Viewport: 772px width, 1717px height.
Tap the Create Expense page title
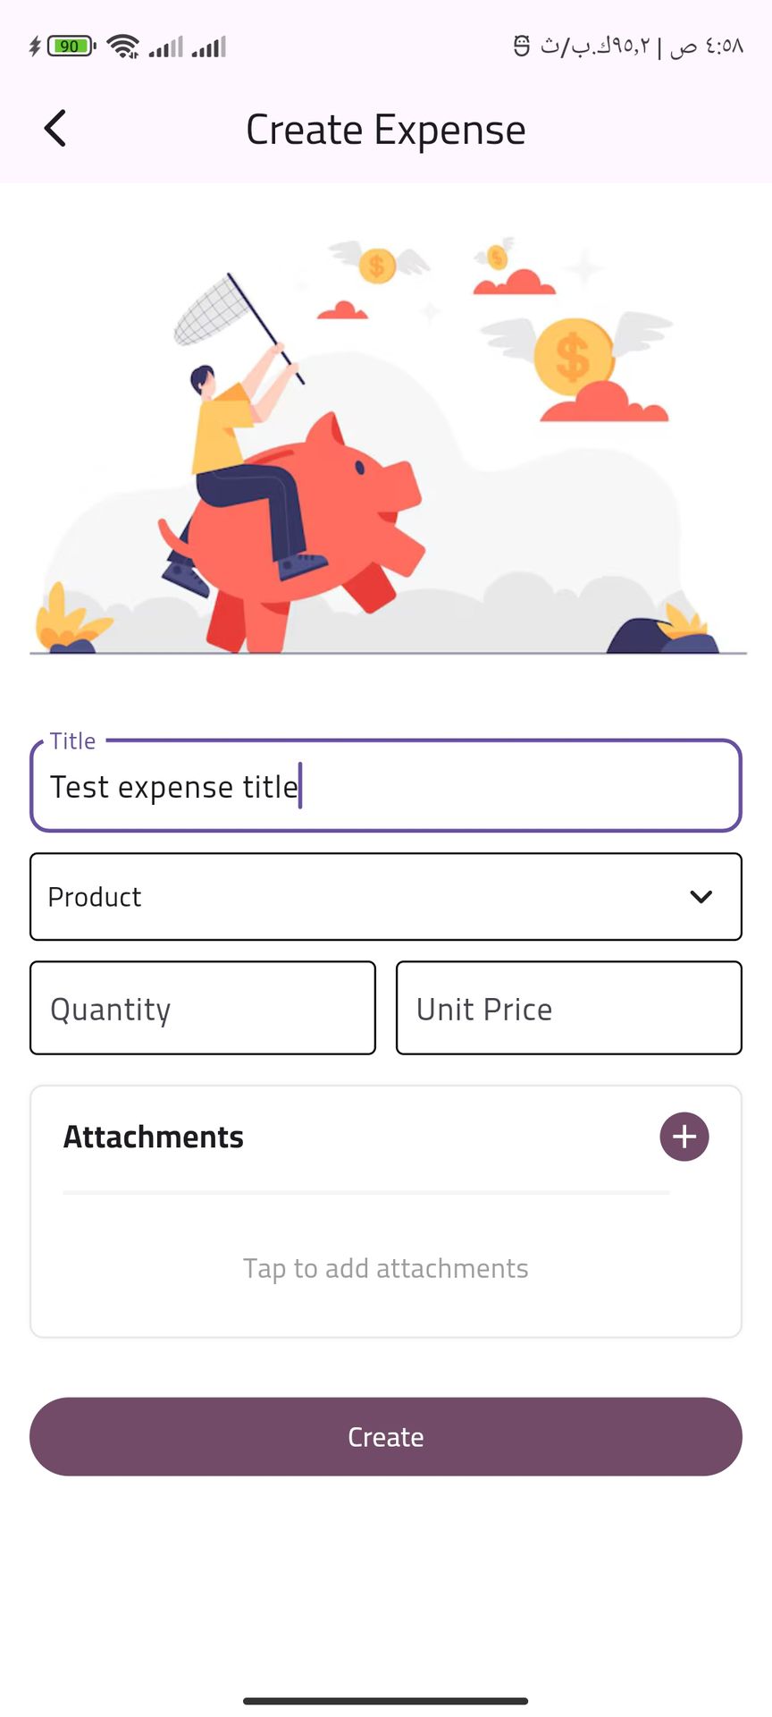click(x=386, y=130)
